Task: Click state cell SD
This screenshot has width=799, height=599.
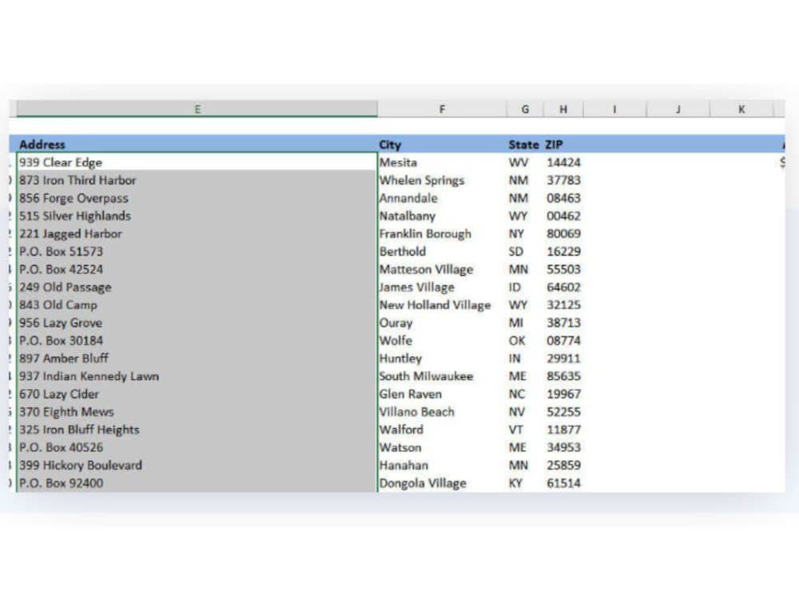Action: [525, 251]
